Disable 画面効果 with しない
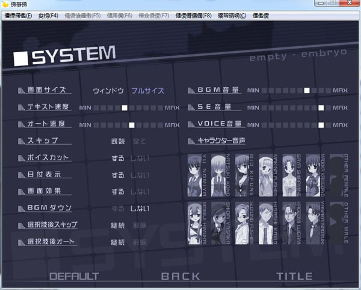 pos(140,192)
